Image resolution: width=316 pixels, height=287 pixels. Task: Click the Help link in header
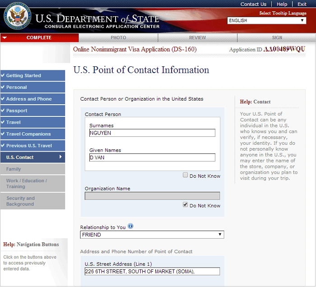point(282,4)
